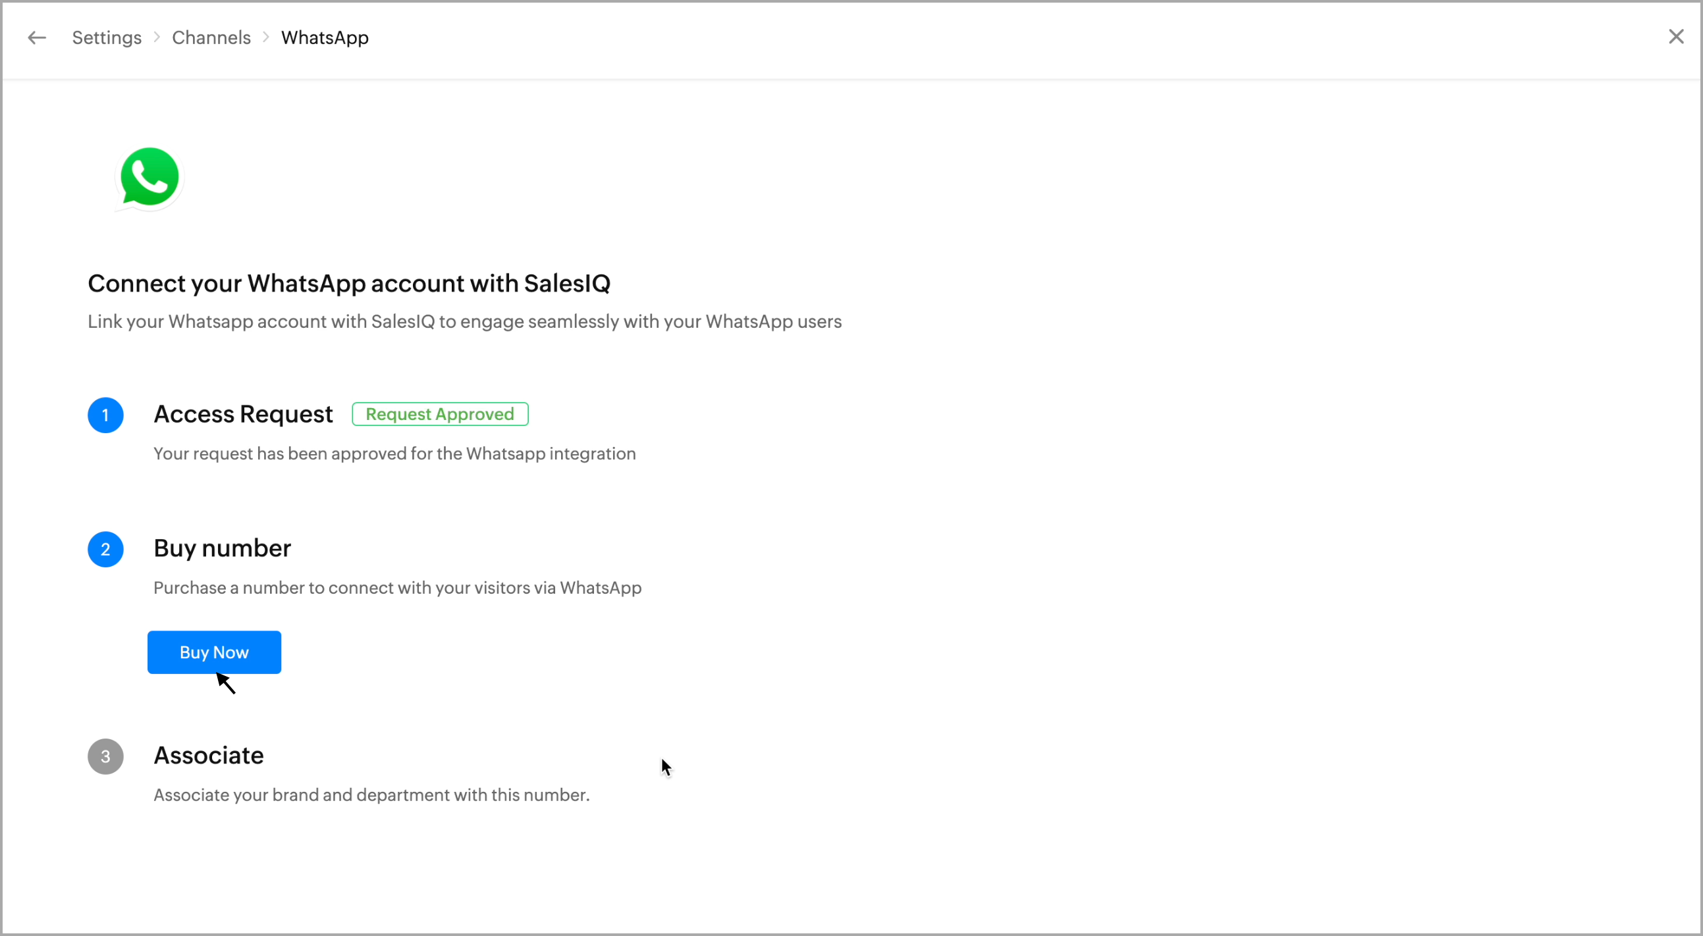Click the step 3 circle icon

click(105, 756)
